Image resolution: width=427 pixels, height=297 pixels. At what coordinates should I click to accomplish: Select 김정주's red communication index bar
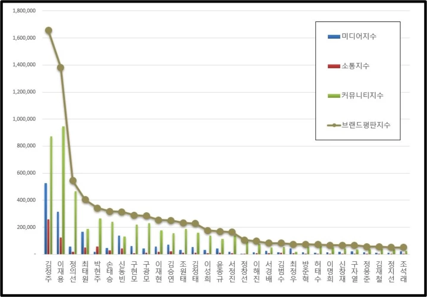pos(48,237)
